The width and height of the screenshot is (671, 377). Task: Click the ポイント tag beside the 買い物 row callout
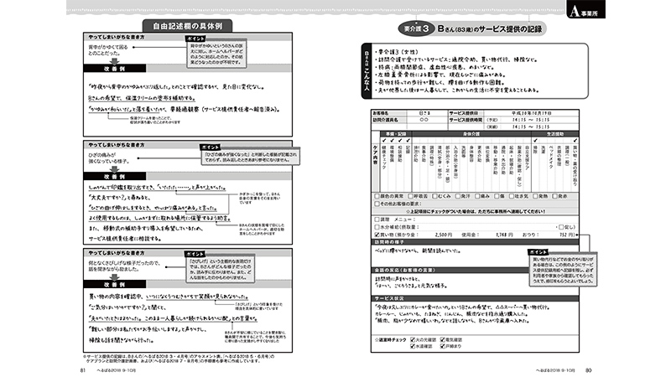pyautogui.click(x=538, y=252)
